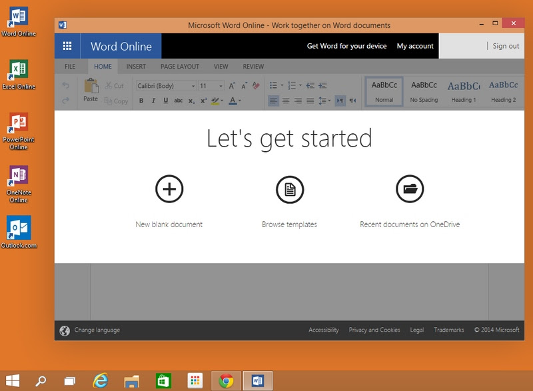Expand the line spacing dropdown arrow
This screenshot has width=533, height=391.
(329, 101)
